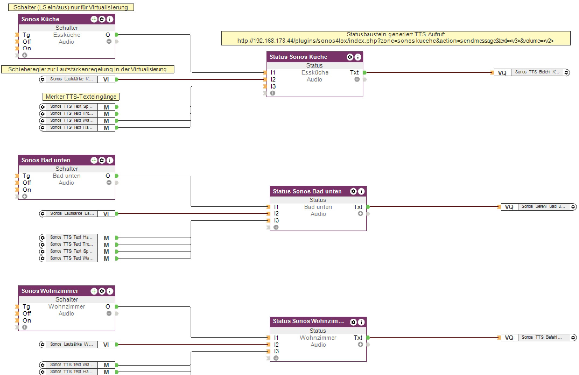Open gear settings of Status Sonos Küche
Screen dimensions: 579x375
point(350,57)
